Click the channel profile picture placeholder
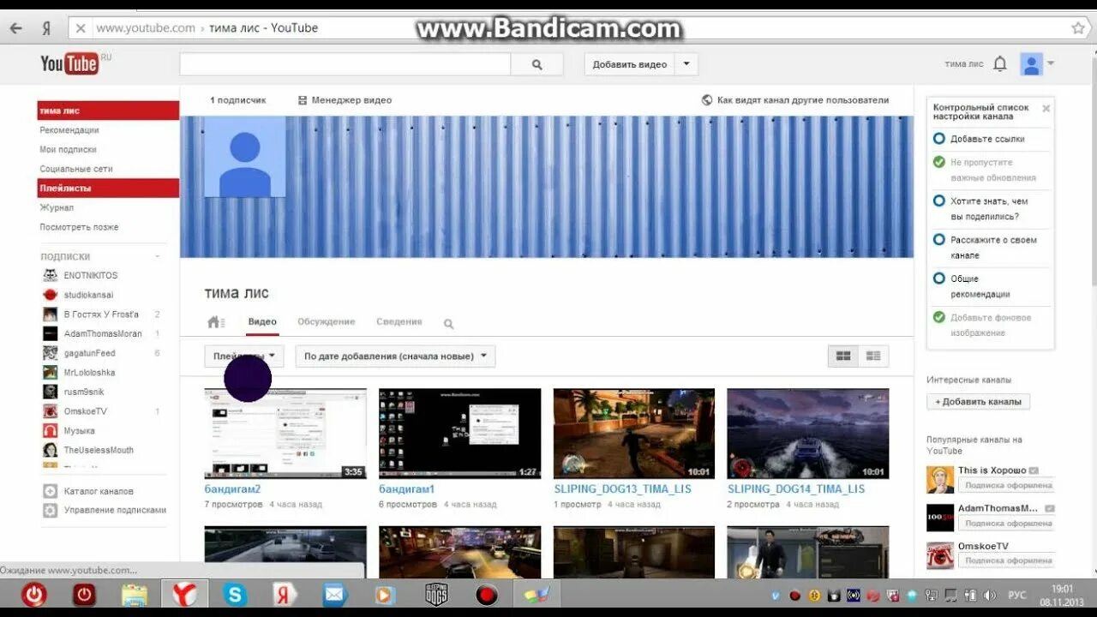 [x=245, y=157]
